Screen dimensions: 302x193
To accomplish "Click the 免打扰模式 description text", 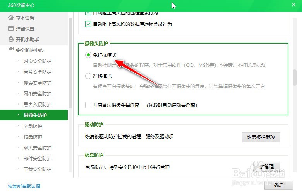I will coord(179,65).
